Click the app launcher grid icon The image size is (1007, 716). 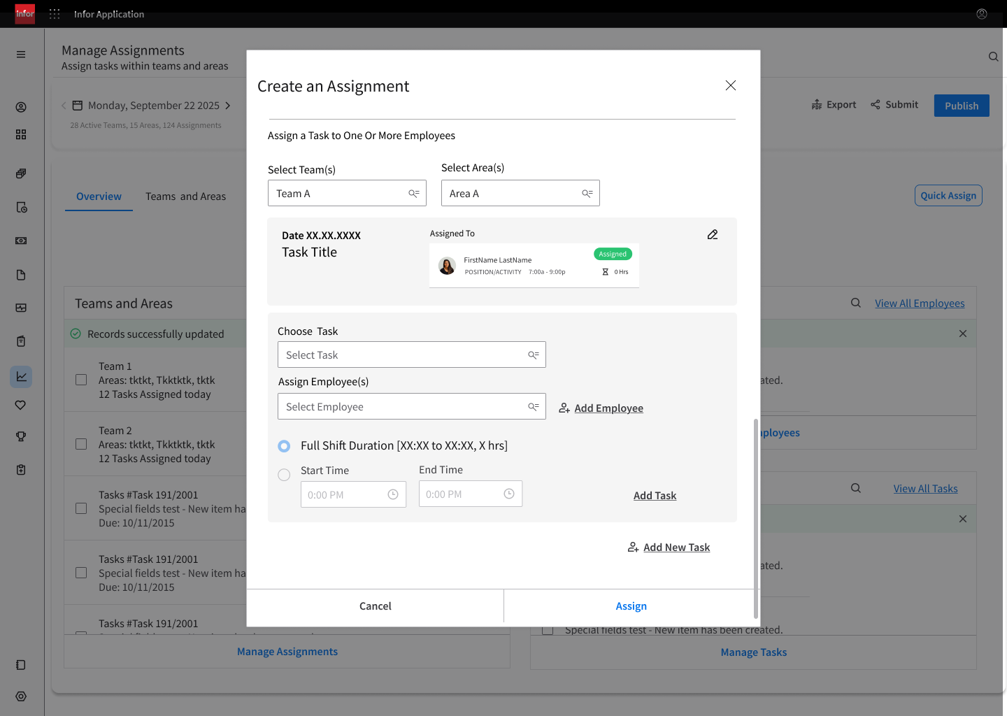point(55,14)
